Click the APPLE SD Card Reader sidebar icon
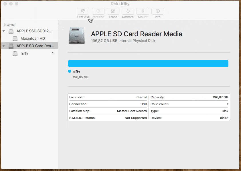 (x=11, y=46)
